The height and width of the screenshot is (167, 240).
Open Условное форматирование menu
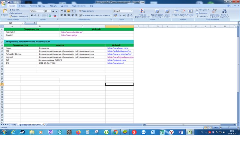142,13
